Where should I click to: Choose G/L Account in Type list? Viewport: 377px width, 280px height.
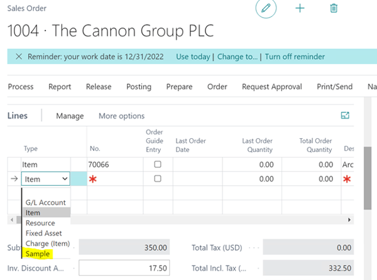pos(46,202)
